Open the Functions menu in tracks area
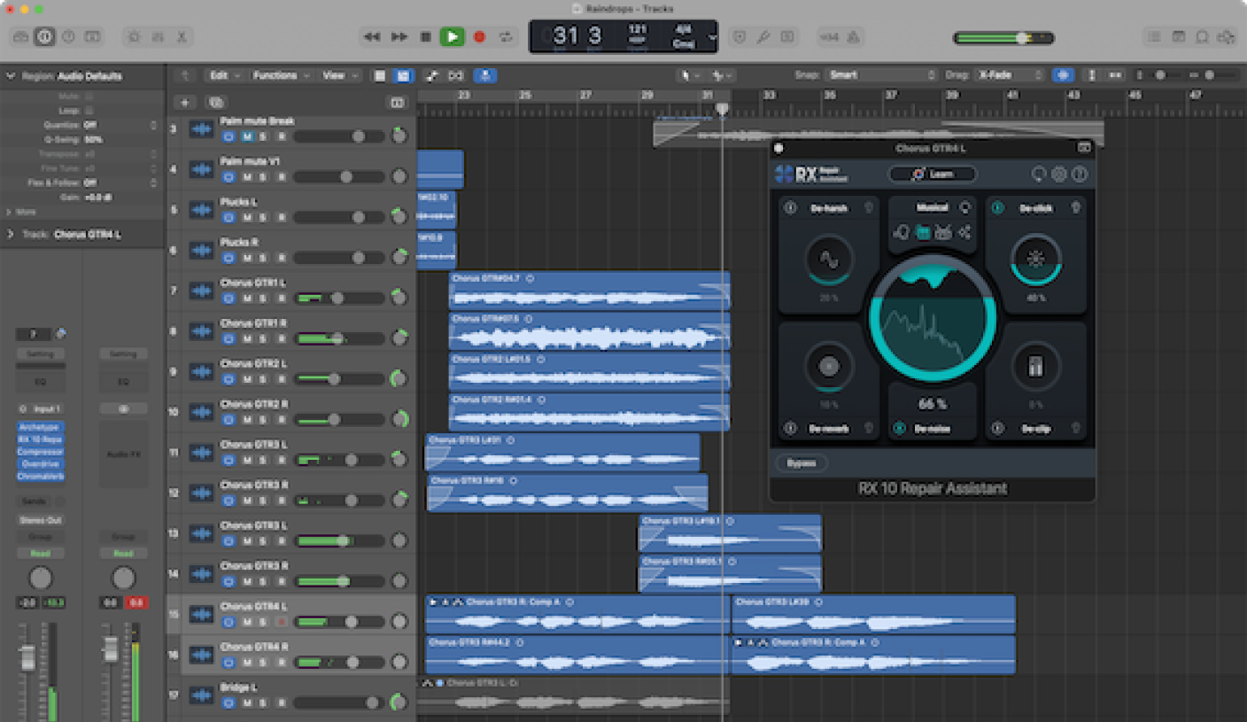Viewport: 1247px width, 722px height. pos(281,75)
